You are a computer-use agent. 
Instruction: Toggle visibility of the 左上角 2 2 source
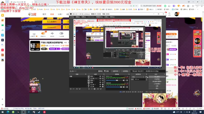[100, 78]
